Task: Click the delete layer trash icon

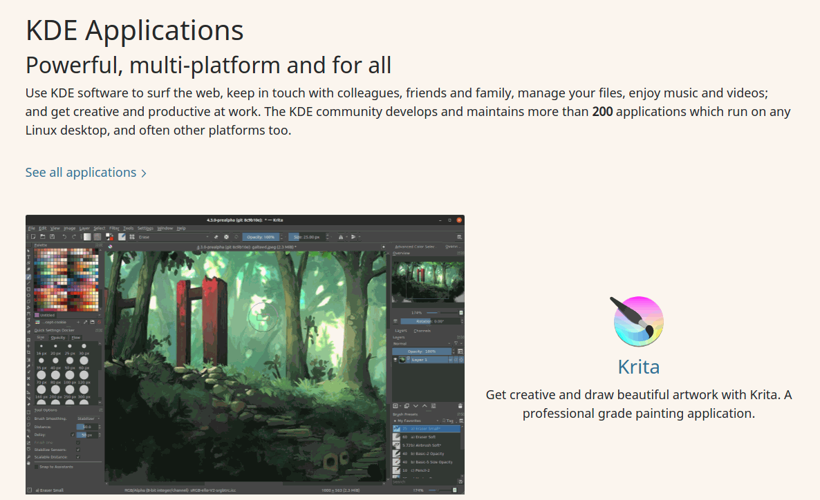Action: coord(460,406)
